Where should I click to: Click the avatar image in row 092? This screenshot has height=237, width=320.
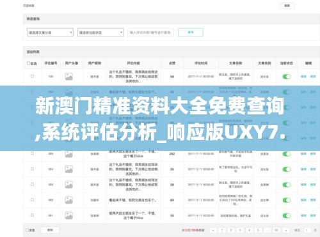68,200
